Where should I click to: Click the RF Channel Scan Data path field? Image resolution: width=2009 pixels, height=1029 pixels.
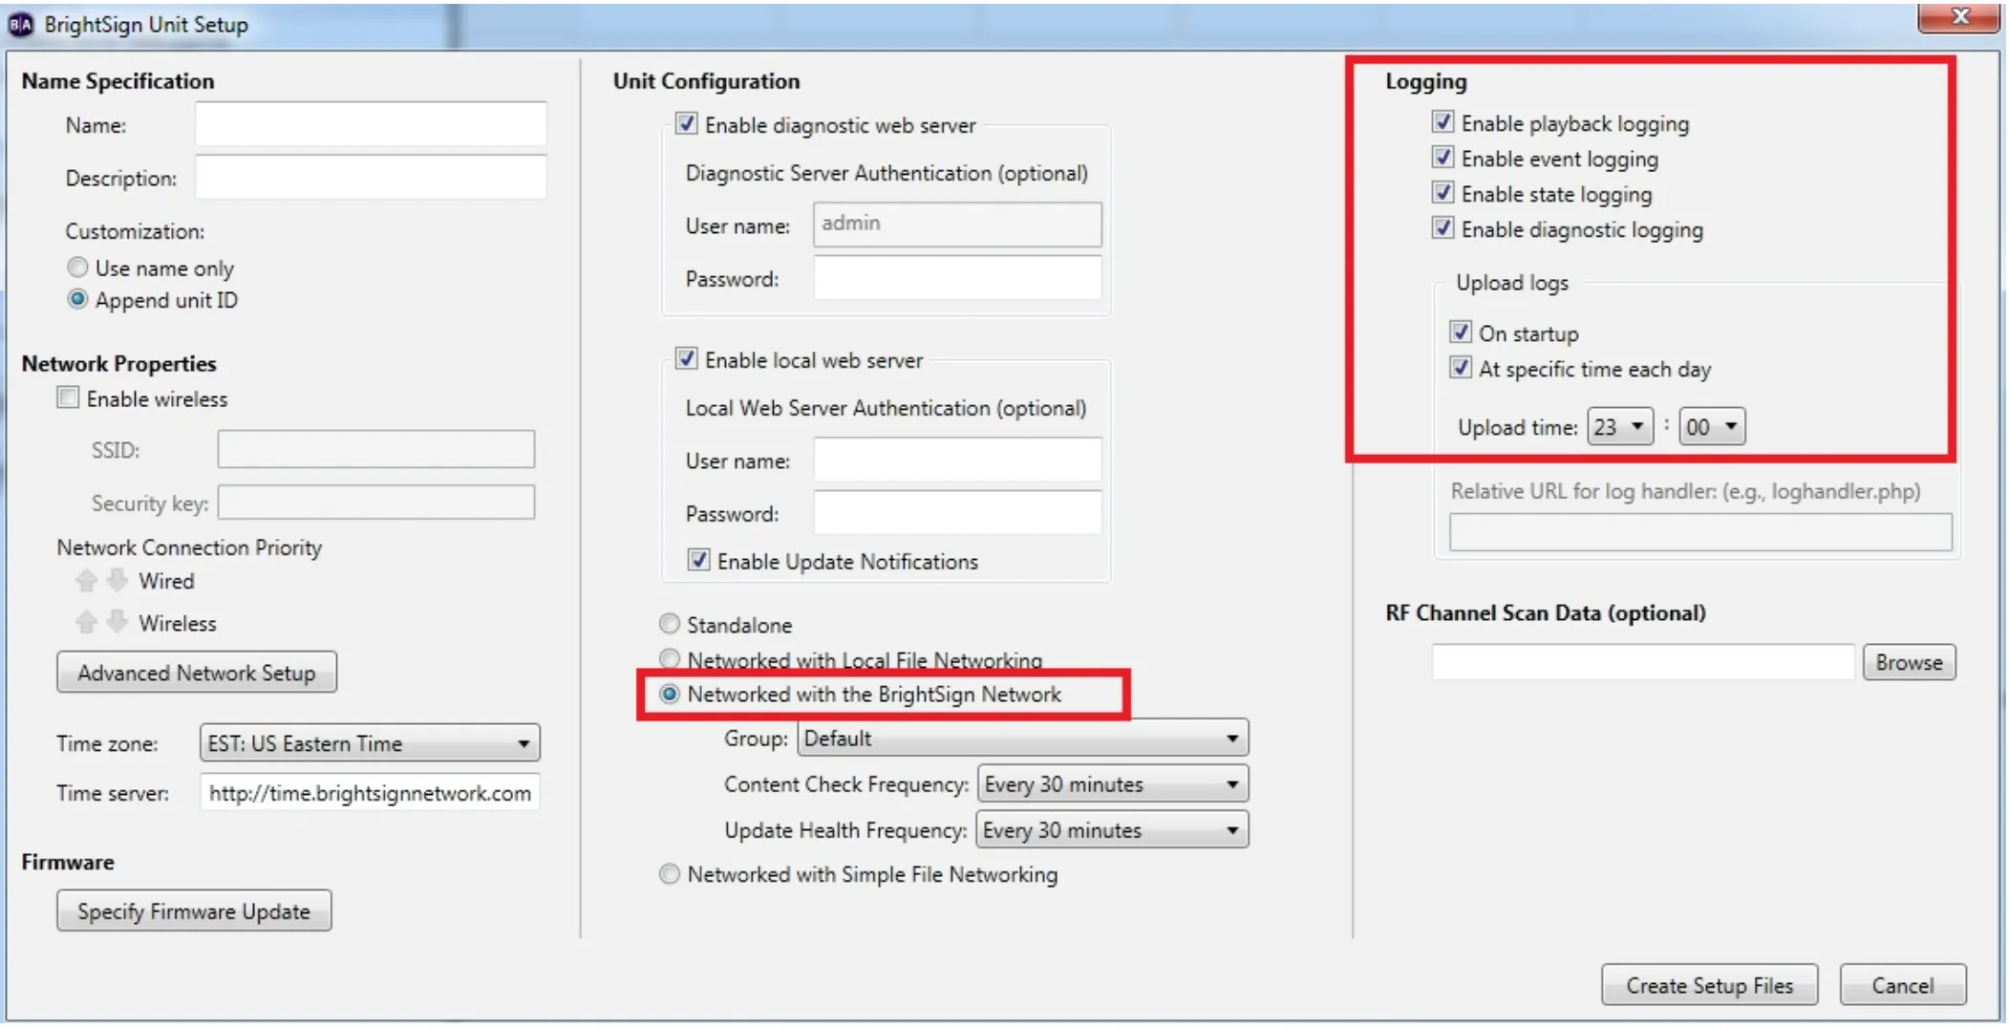coord(1642,662)
